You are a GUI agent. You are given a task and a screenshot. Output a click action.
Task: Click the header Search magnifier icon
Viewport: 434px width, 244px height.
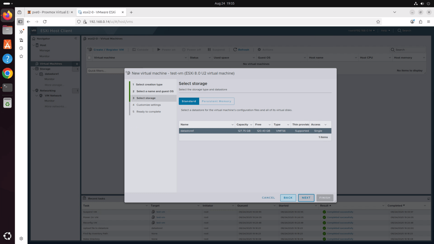tap(399, 30)
